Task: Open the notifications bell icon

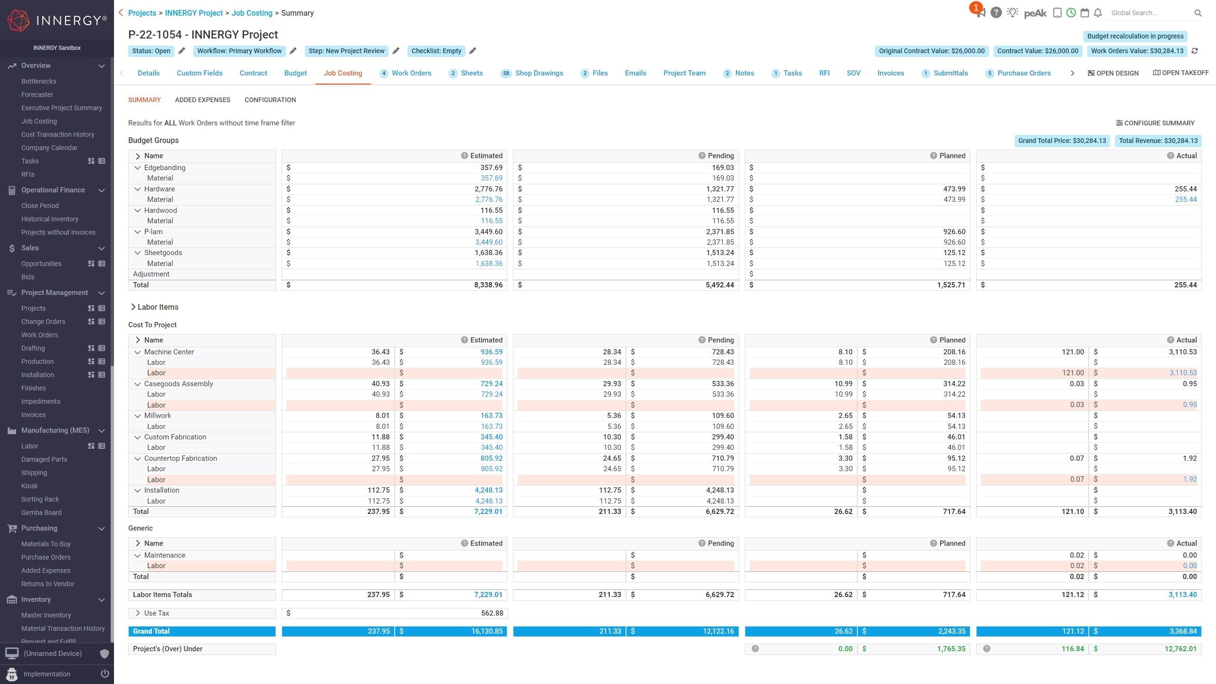Action: 1098,13
